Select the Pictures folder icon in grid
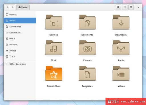146x105 pixels. pos(87,48)
